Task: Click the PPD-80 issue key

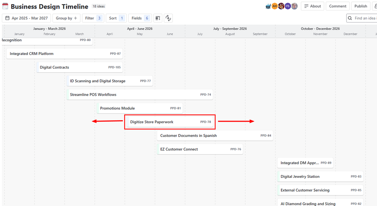Action: (85, 40)
